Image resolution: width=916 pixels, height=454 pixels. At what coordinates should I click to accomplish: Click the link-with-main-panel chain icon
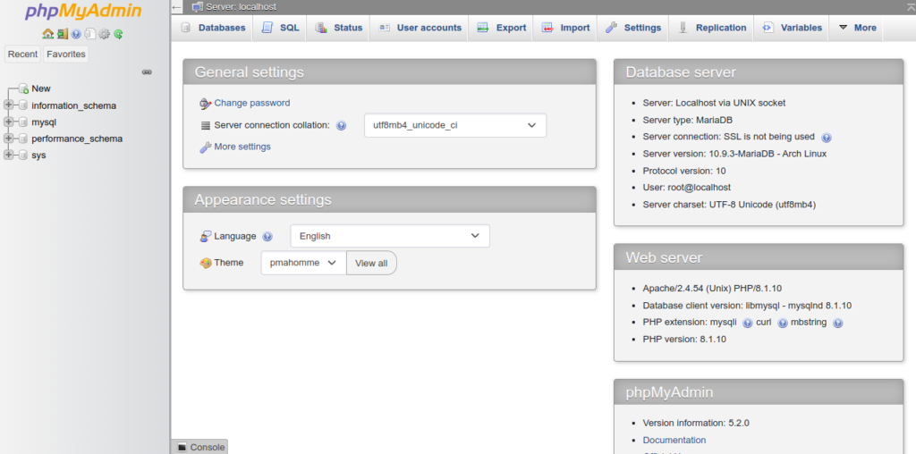click(147, 72)
